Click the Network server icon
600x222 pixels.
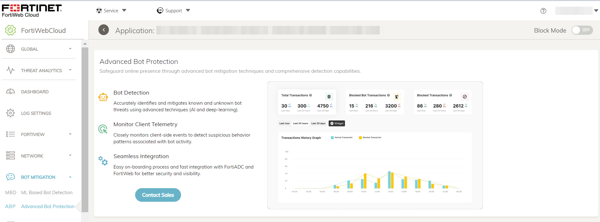10,156
